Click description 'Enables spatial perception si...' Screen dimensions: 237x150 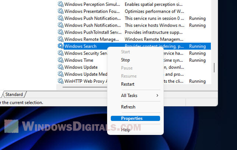pyautogui.click(x=153, y=4)
